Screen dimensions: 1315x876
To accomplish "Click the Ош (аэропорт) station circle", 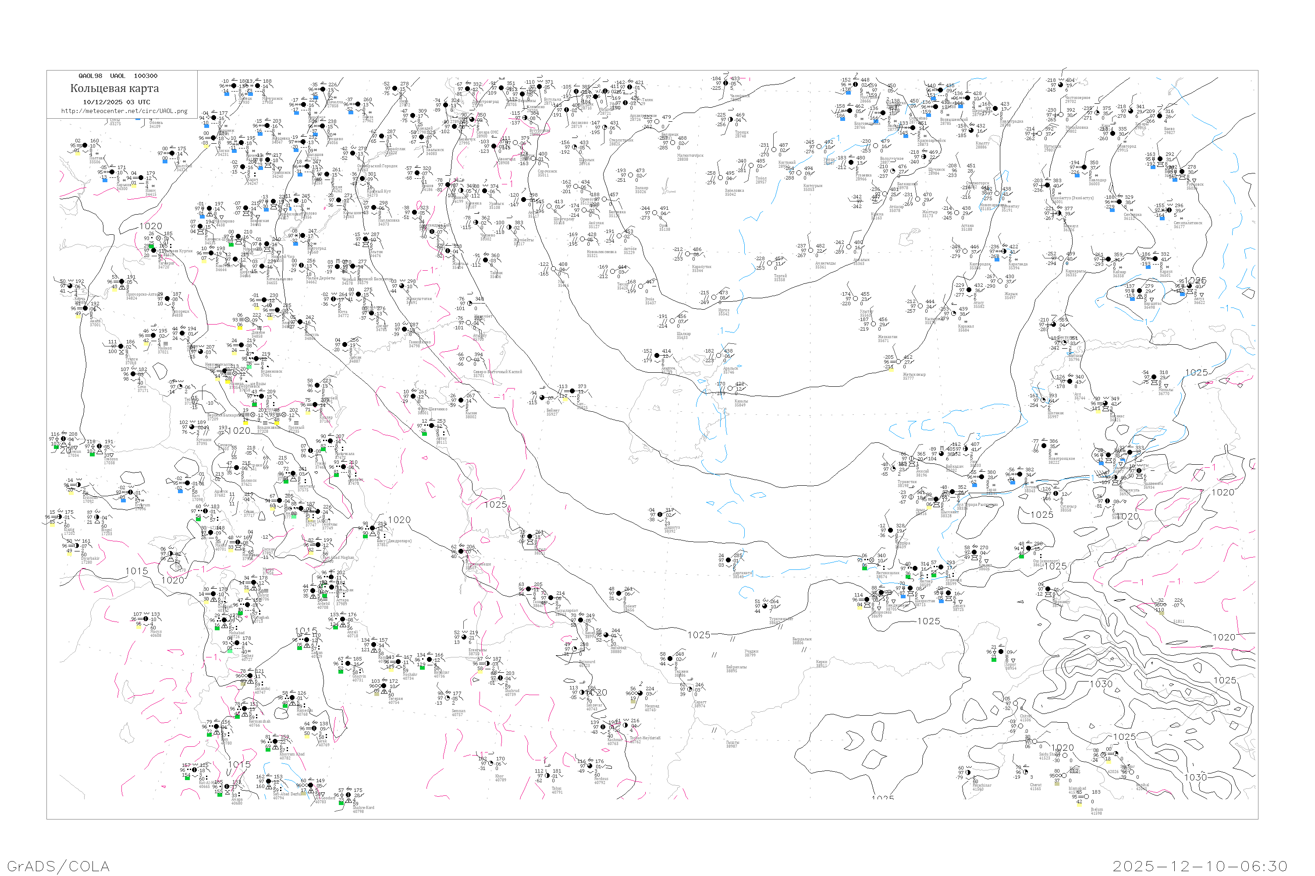I will (1029, 549).
